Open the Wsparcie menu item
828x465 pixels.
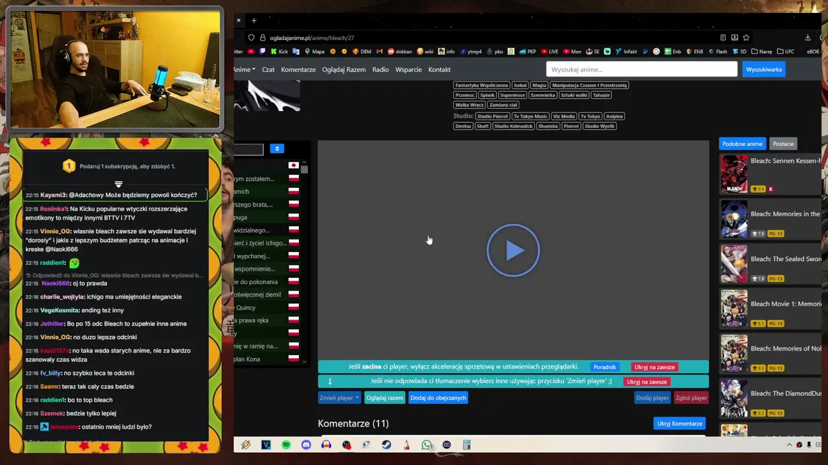click(408, 69)
